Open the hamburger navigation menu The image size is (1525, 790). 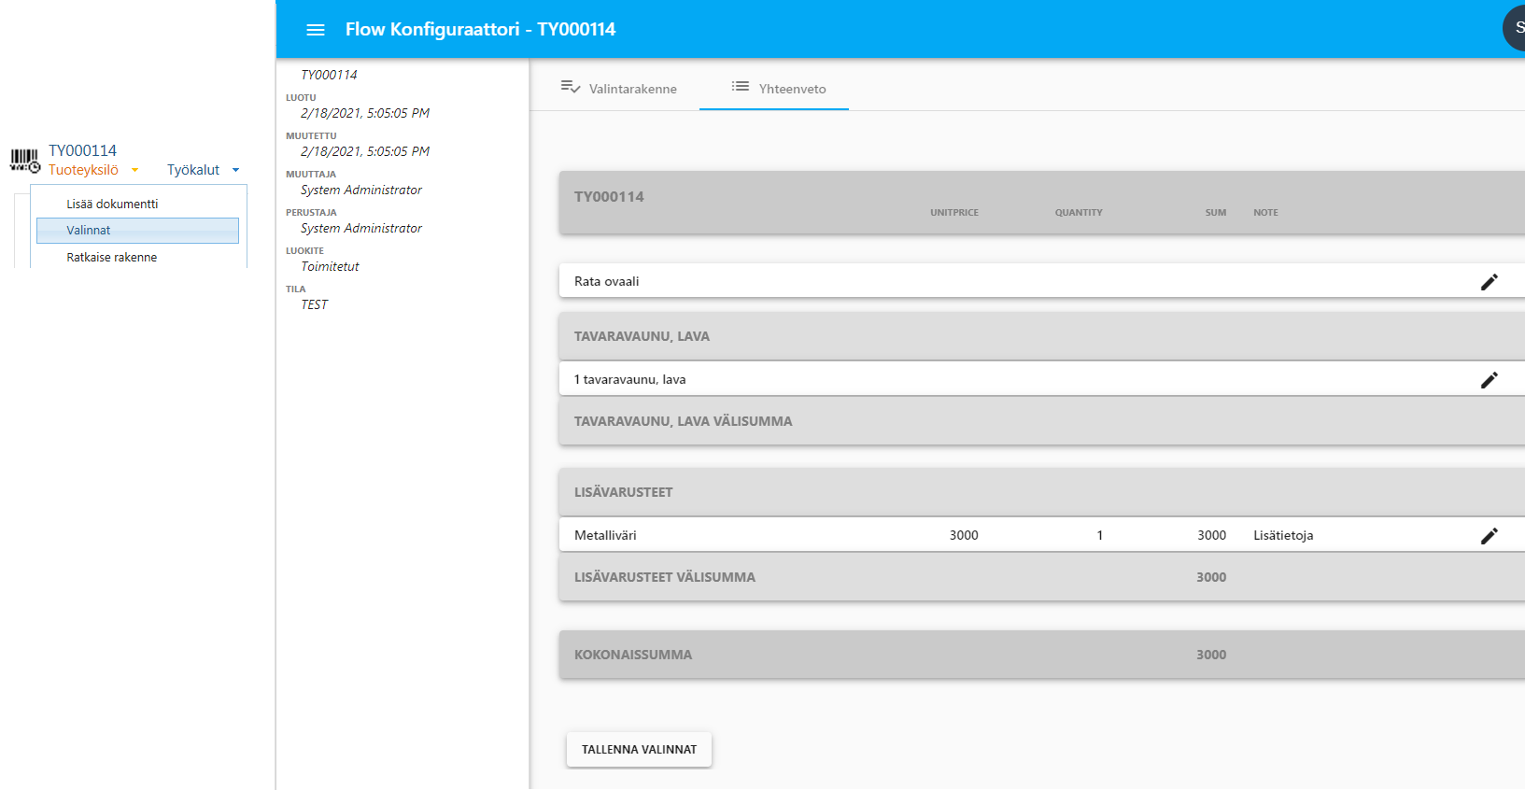coord(316,30)
